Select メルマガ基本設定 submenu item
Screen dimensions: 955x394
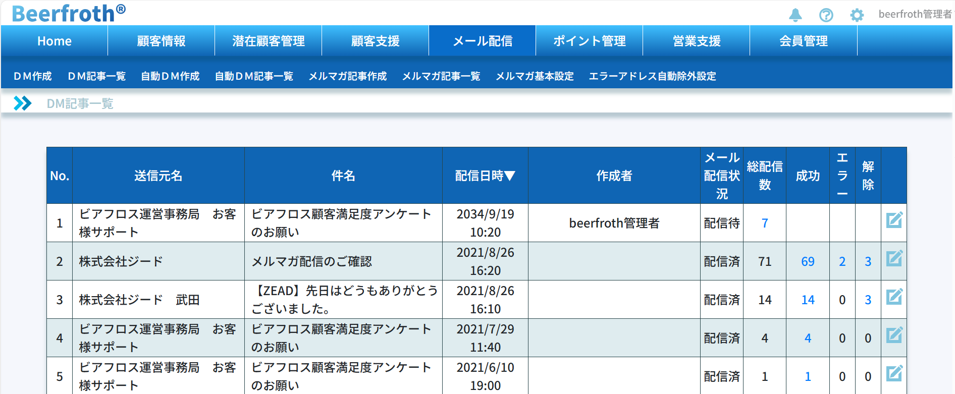[535, 76]
